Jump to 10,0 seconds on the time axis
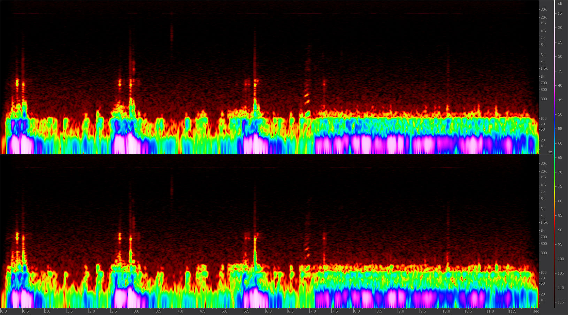568x315 pixels. pos(446,311)
